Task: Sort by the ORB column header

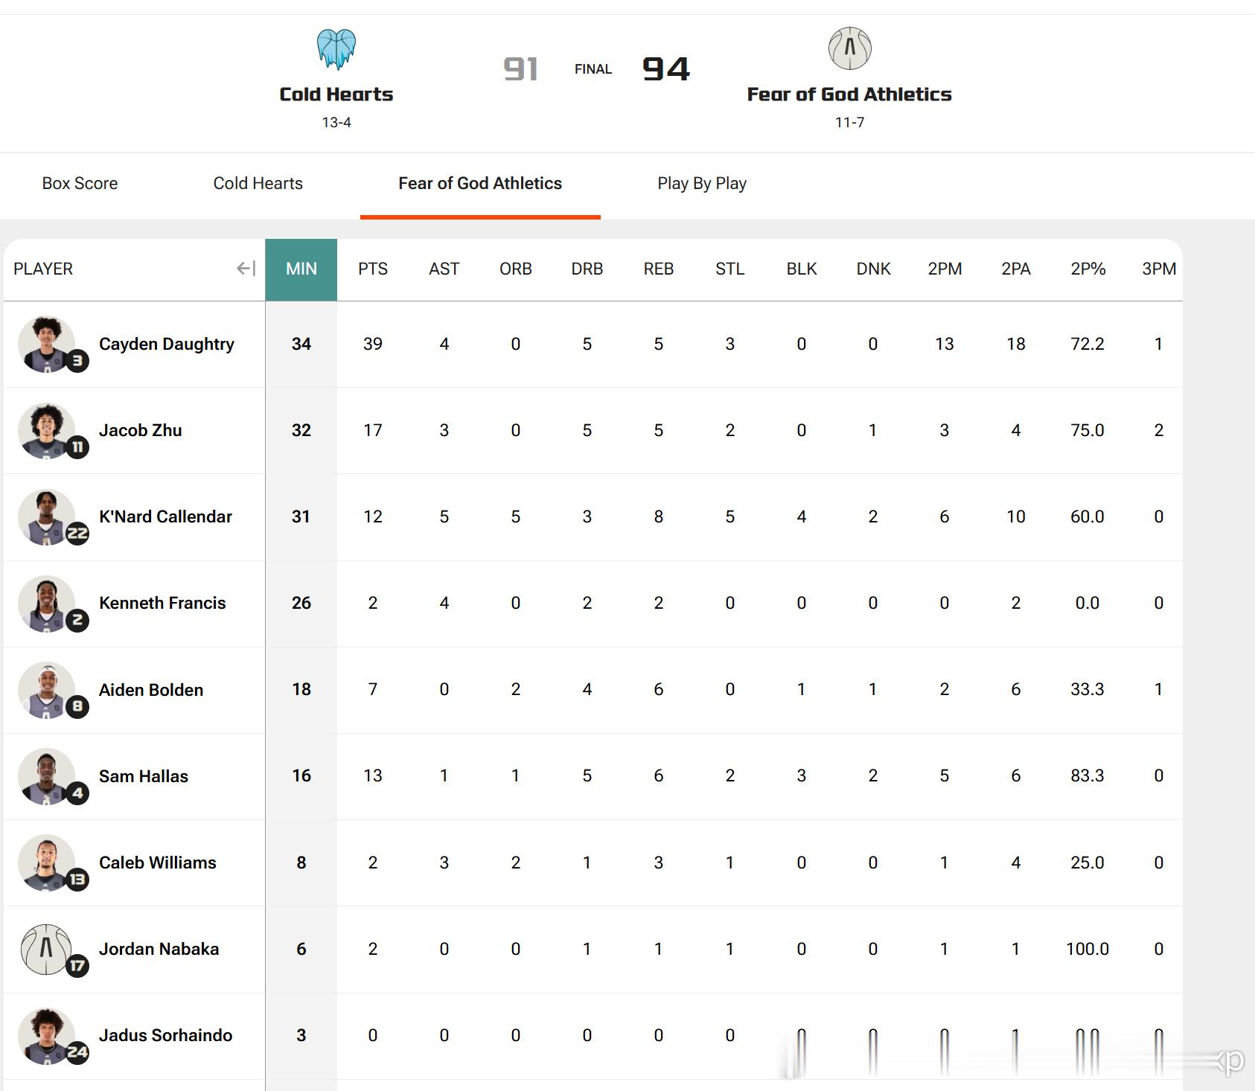Action: point(516,269)
